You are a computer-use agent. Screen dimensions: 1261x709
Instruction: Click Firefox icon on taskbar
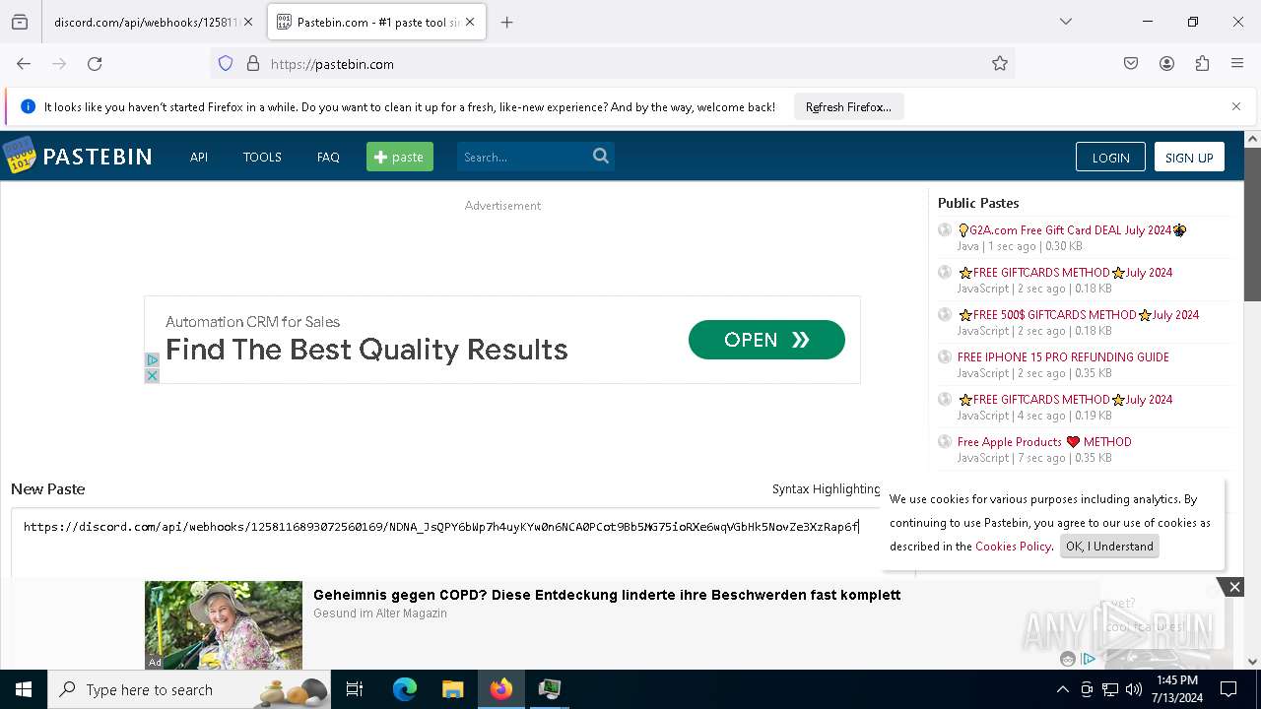click(500, 689)
